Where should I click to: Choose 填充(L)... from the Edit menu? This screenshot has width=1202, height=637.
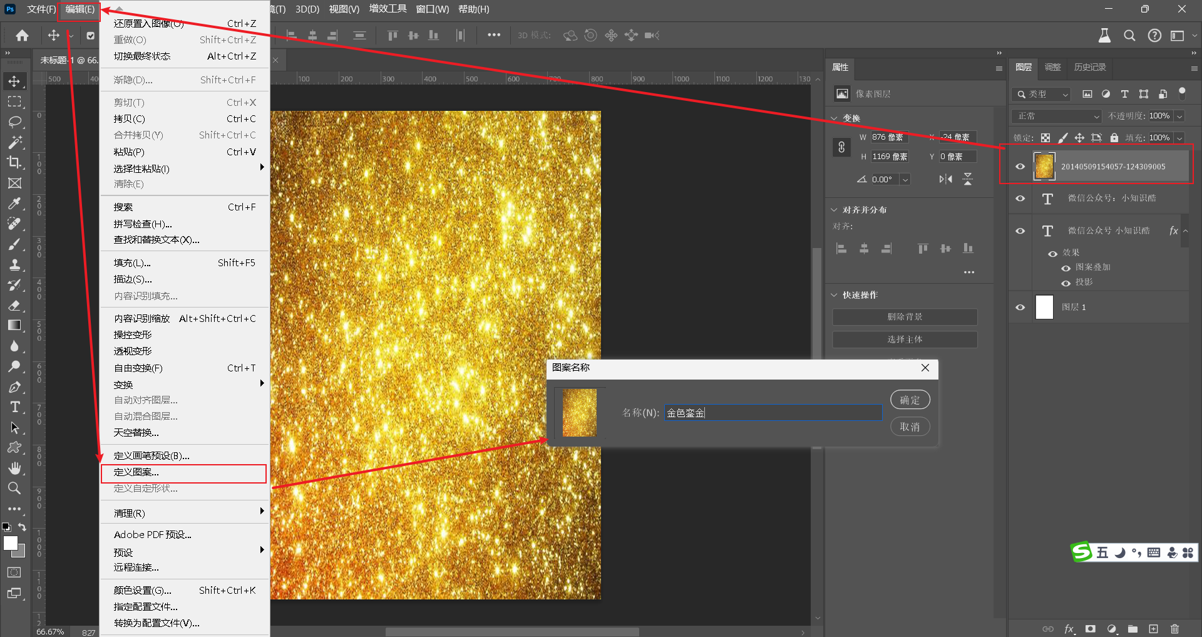point(185,263)
